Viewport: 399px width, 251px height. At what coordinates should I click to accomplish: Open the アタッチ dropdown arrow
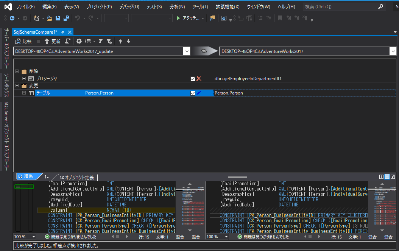click(203, 18)
